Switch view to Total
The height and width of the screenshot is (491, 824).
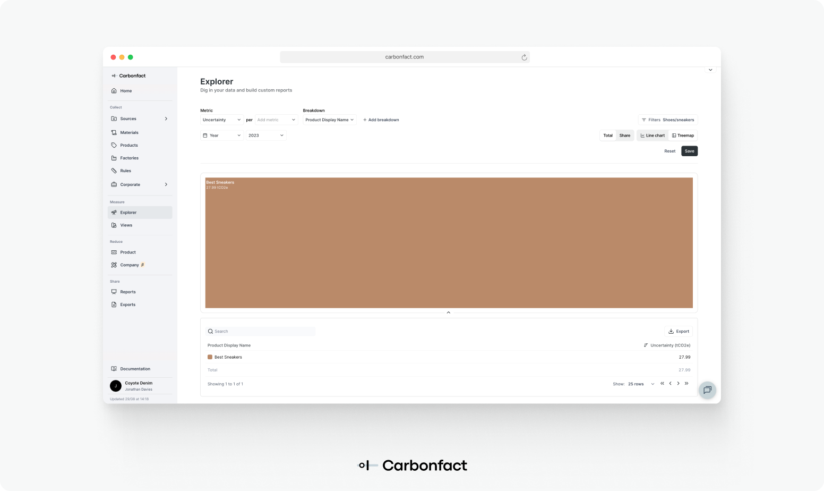(608, 136)
